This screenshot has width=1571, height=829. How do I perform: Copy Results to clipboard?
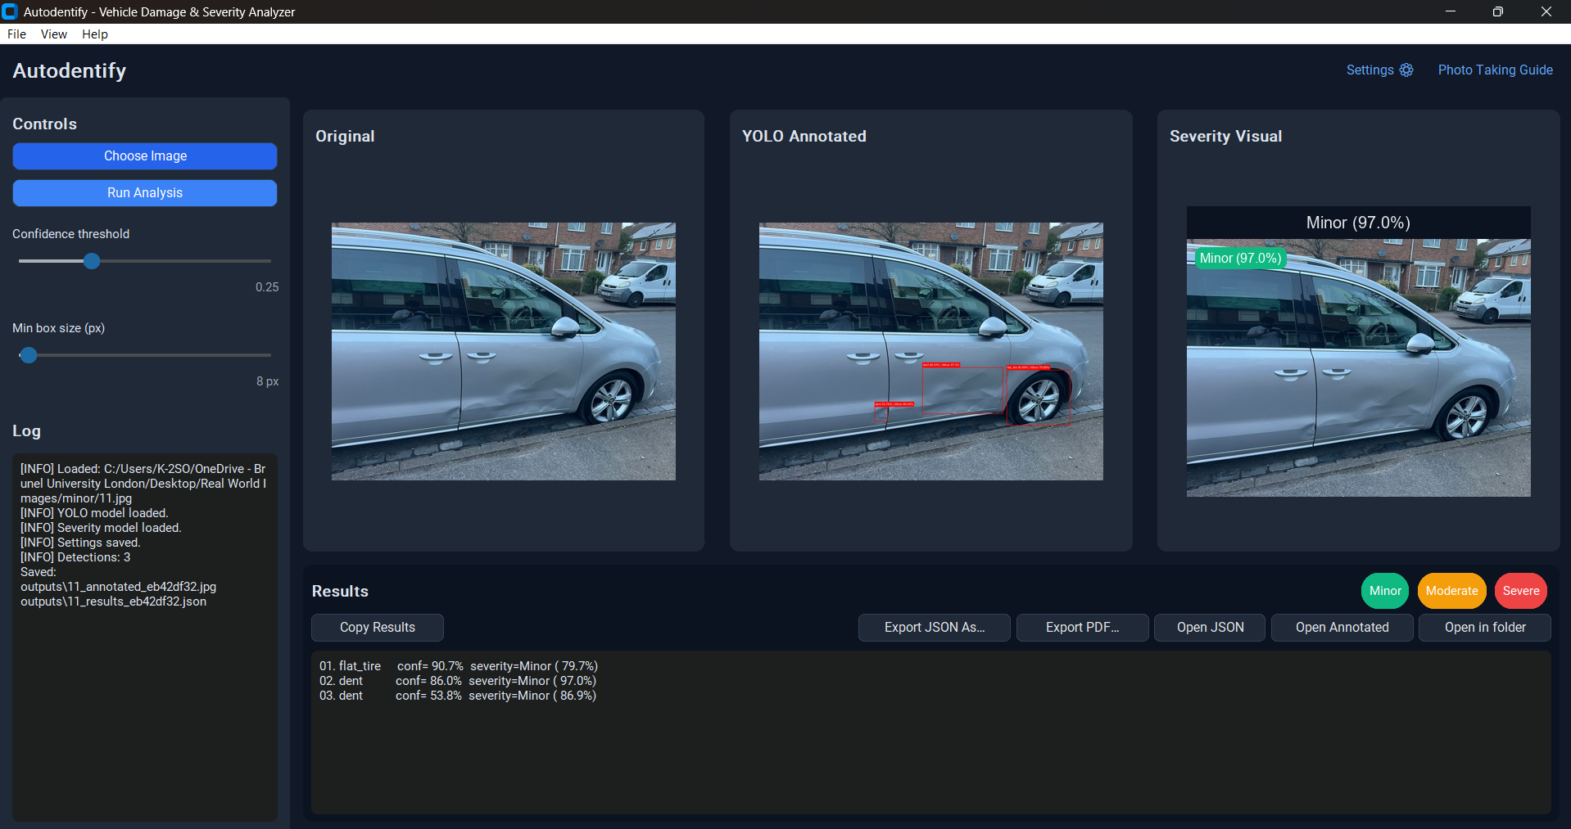click(377, 628)
